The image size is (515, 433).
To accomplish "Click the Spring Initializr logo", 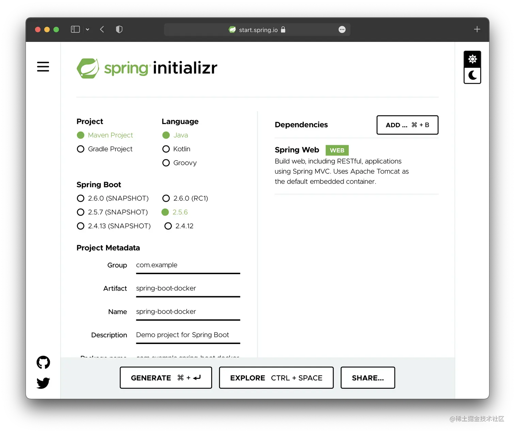I will coord(147,68).
